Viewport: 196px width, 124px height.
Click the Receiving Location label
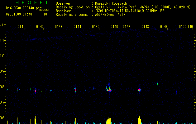click(73, 7)
